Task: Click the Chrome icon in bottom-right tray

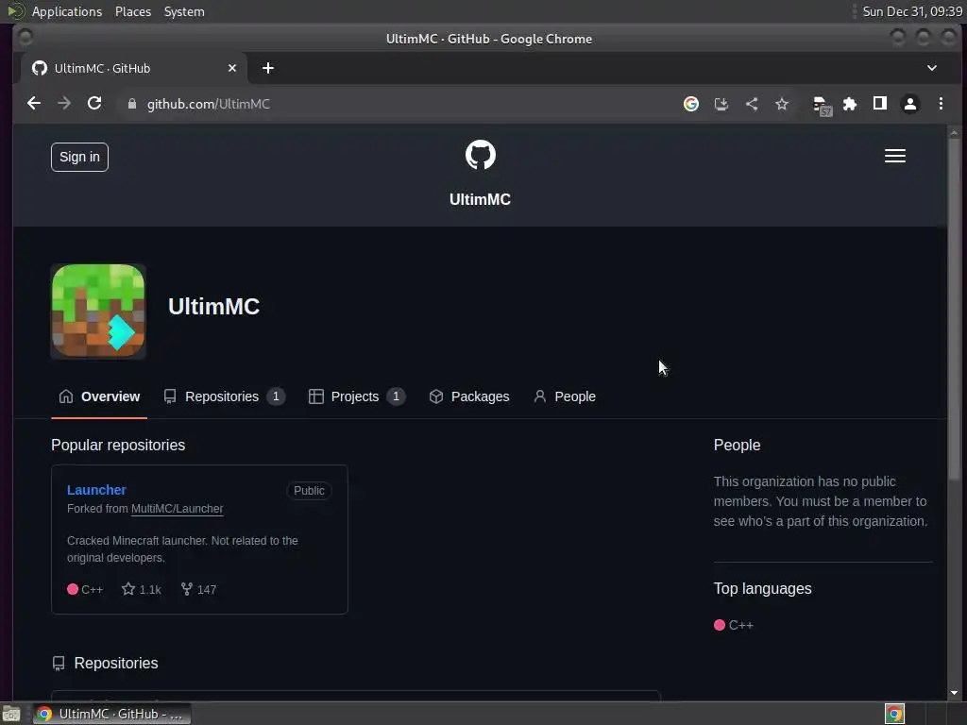Action: [894, 714]
